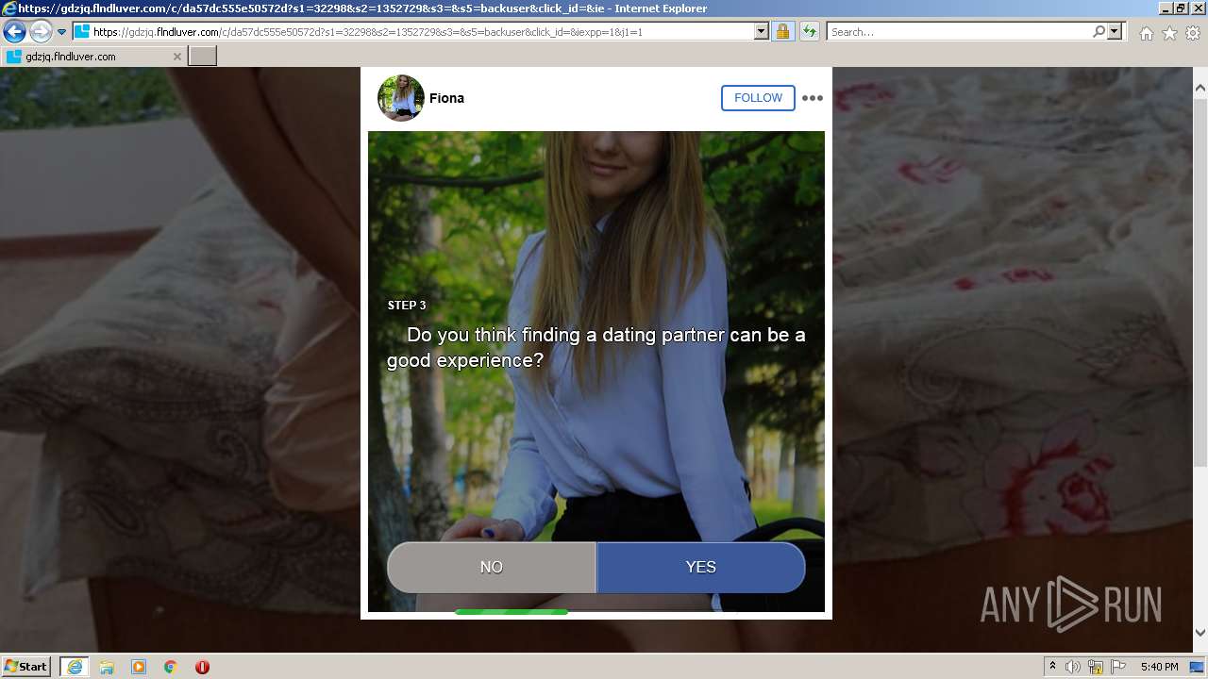
Task: Click the page scrollbar down arrow
Action: click(1200, 633)
